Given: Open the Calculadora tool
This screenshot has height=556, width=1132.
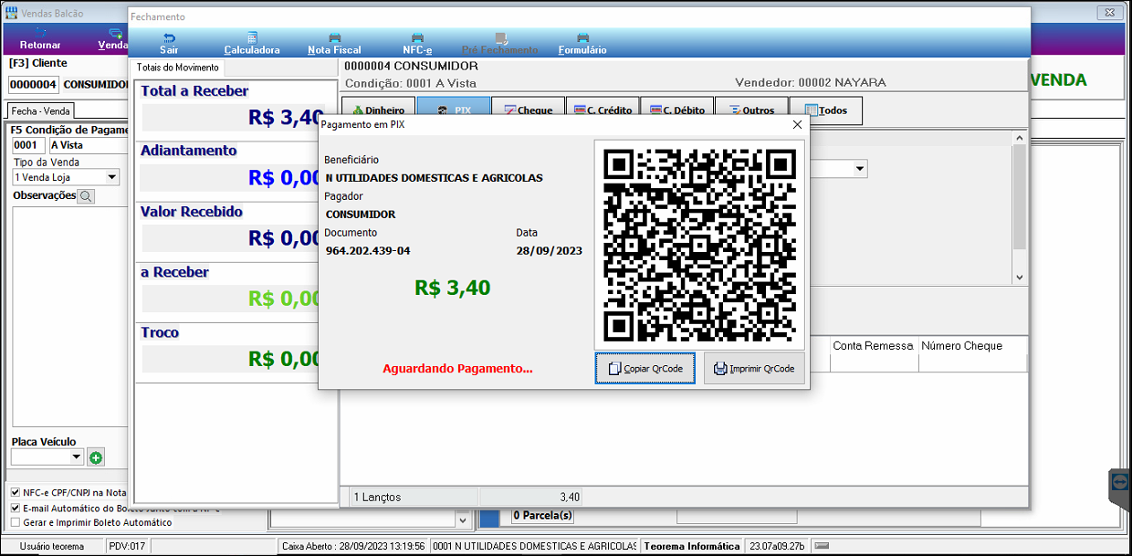Looking at the screenshot, I should [252, 44].
